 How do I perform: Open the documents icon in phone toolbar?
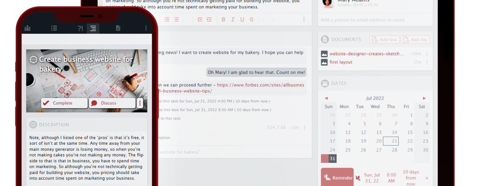click(118, 29)
